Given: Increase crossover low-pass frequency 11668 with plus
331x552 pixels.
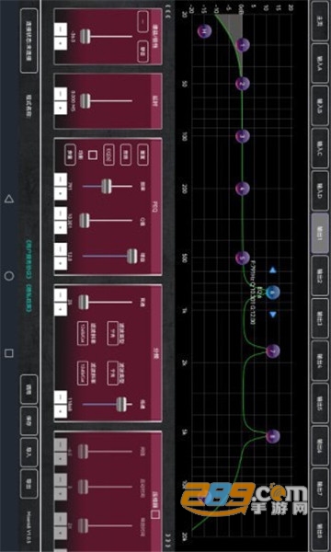Looking at the screenshot, I should pyautogui.click(x=61, y=411).
